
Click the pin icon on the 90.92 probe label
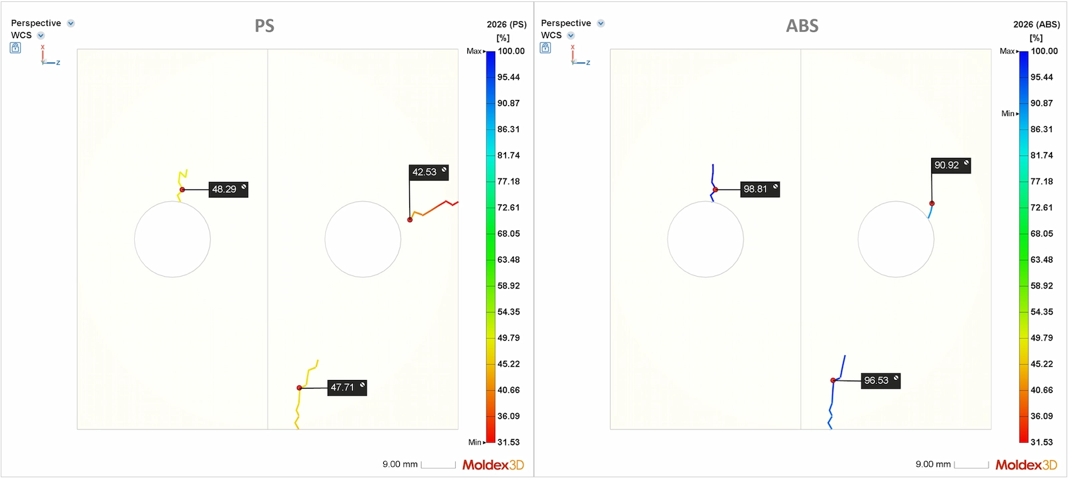[966, 163]
